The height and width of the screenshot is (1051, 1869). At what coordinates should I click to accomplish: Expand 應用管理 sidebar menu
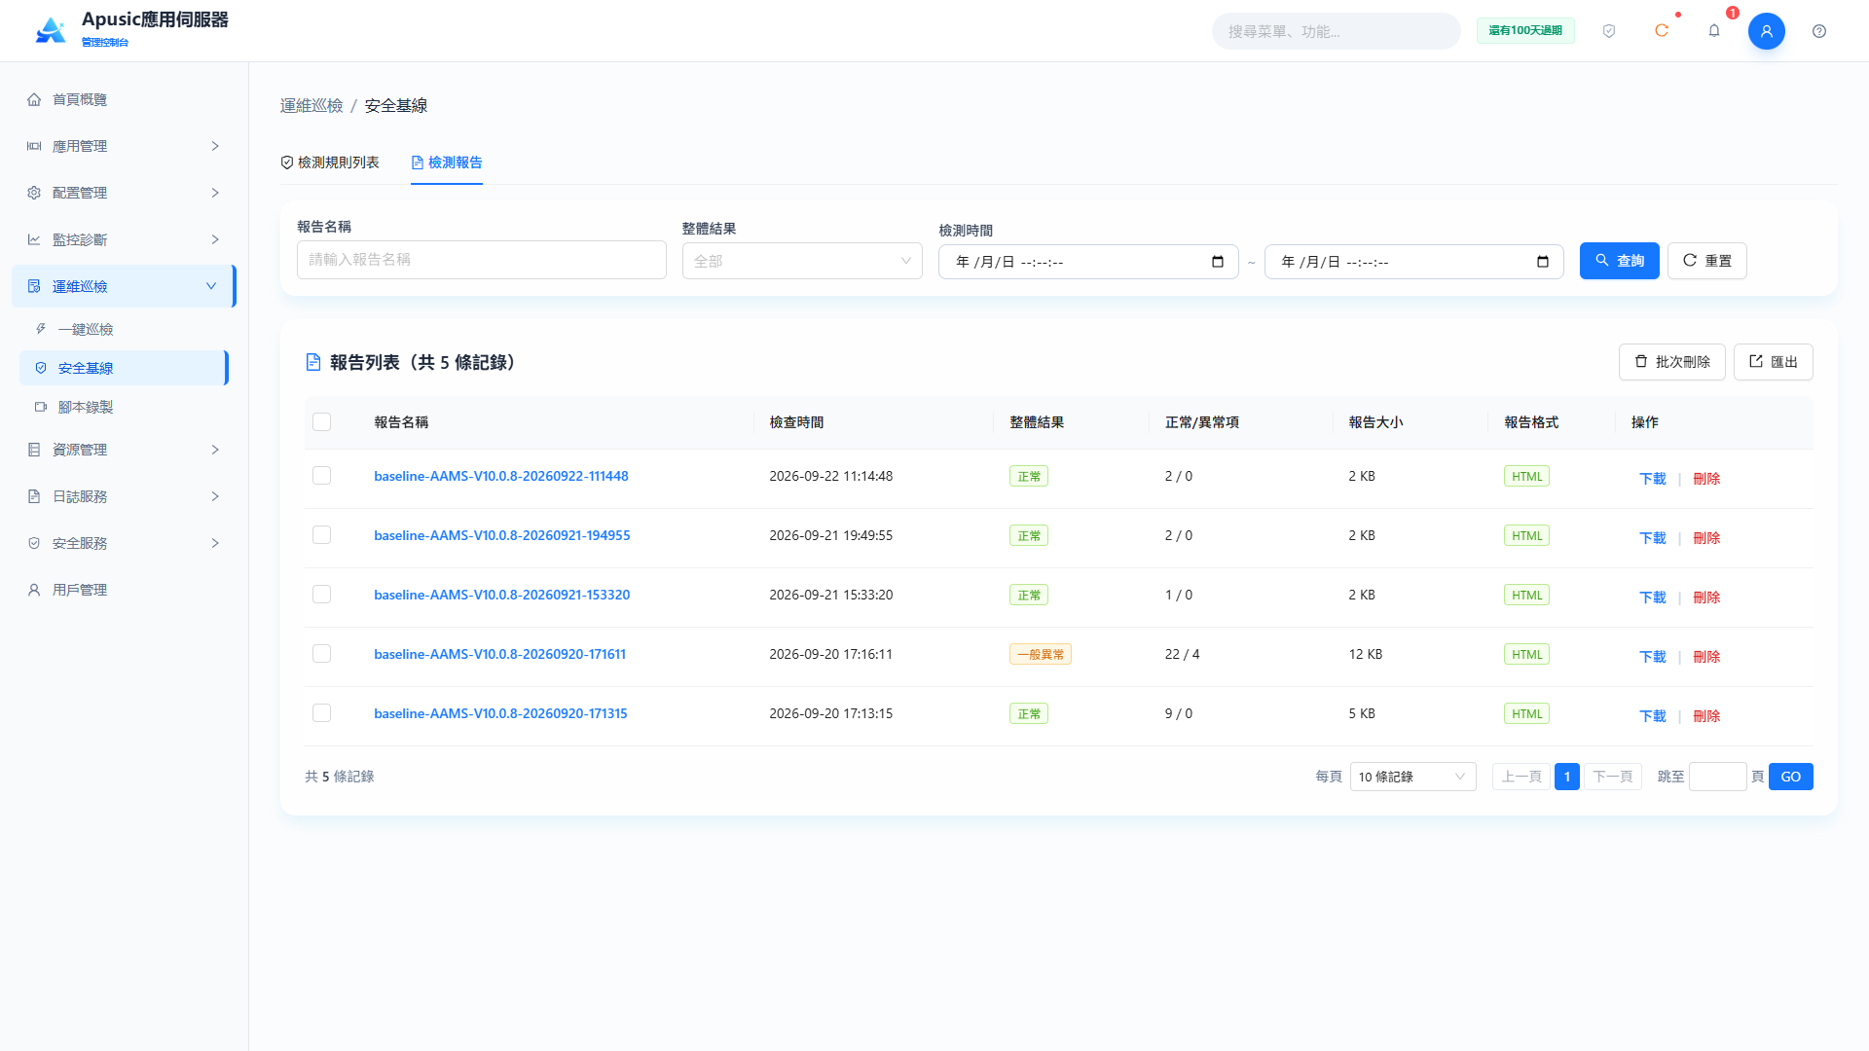tap(124, 146)
